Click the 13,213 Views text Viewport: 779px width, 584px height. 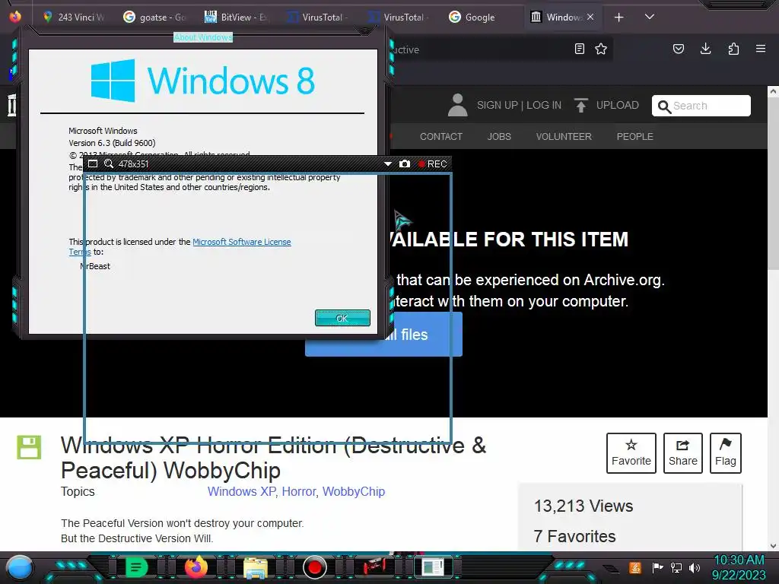click(583, 506)
